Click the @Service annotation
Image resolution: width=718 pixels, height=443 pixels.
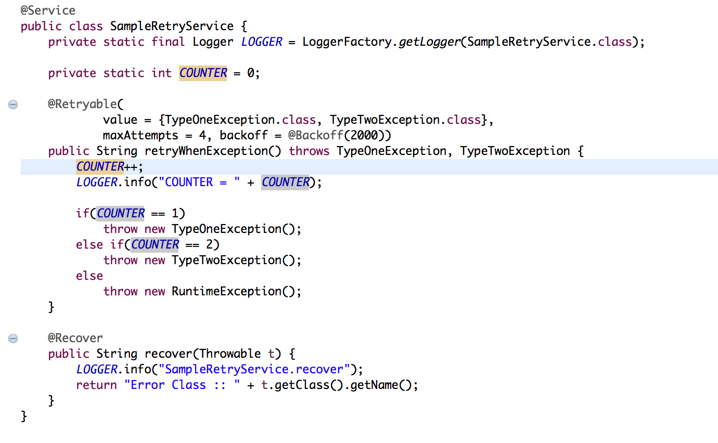48,10
